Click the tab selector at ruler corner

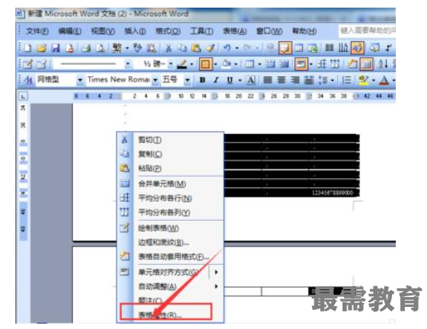click(23, 96)
